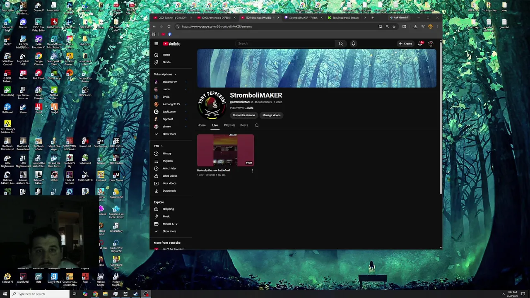Viewport: 530px width, 298px height.
Task: Go back using Chrome back arrow
Action: (x=154, y=26)
